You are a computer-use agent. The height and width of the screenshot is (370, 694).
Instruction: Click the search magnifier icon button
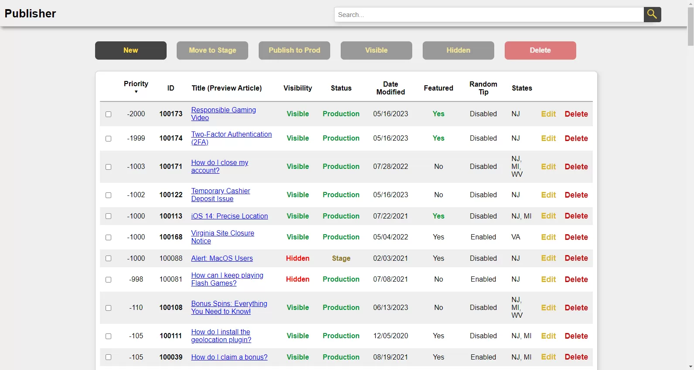click(652, 14)
